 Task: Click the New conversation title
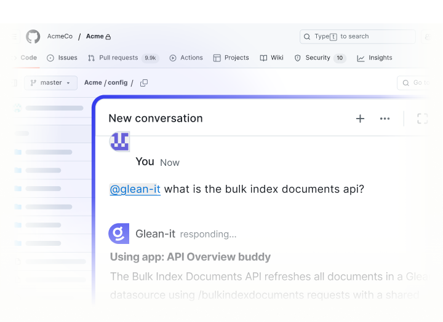(156, 118)
